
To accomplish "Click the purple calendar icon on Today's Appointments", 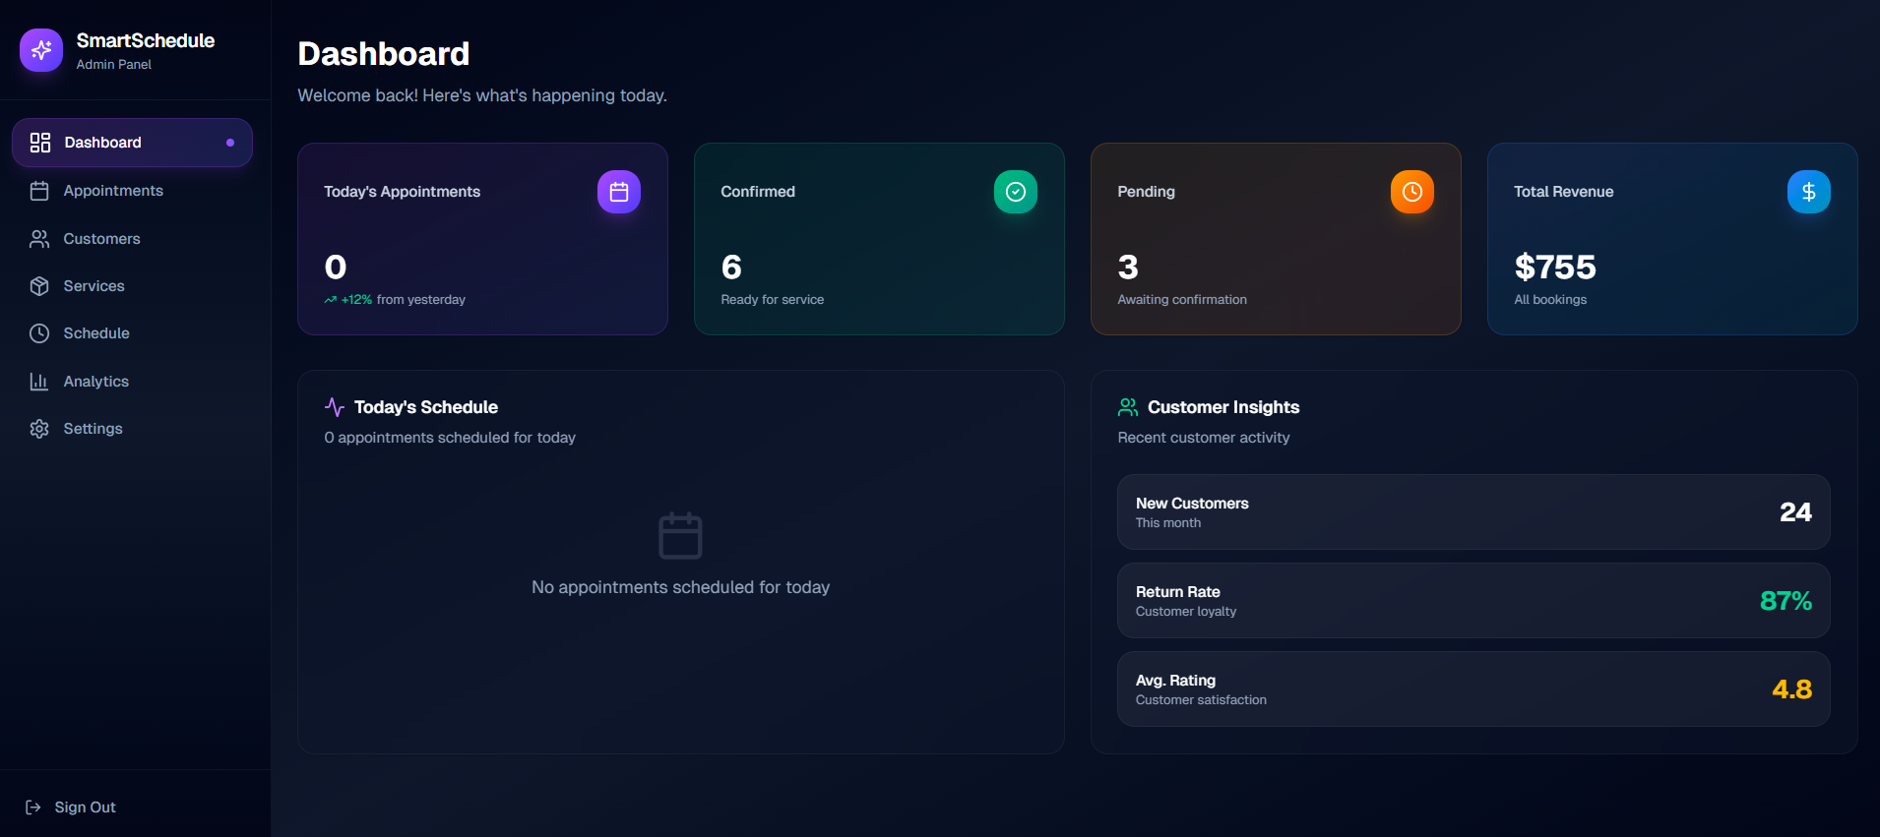I will [618, 192].
